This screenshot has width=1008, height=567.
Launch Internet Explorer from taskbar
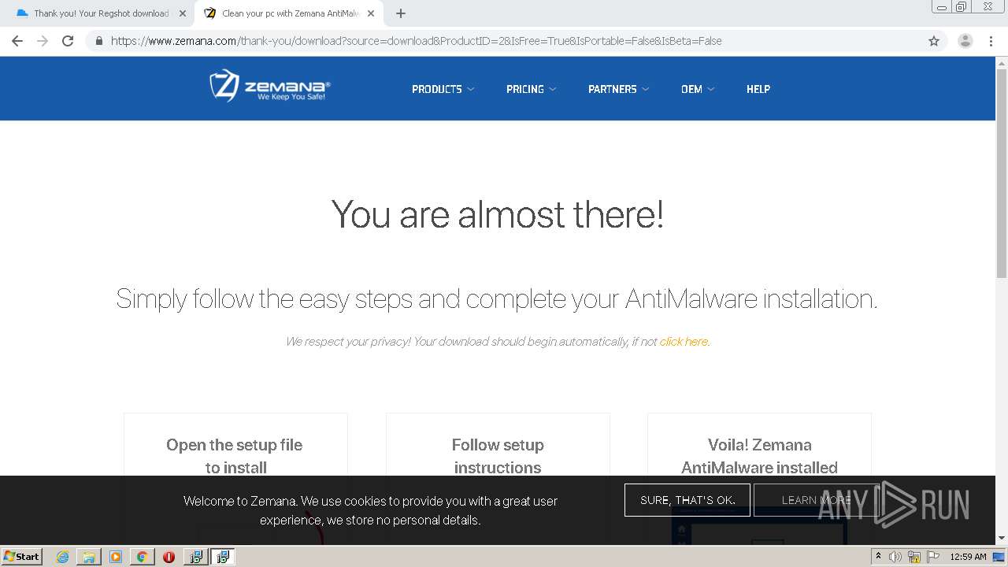62,557
